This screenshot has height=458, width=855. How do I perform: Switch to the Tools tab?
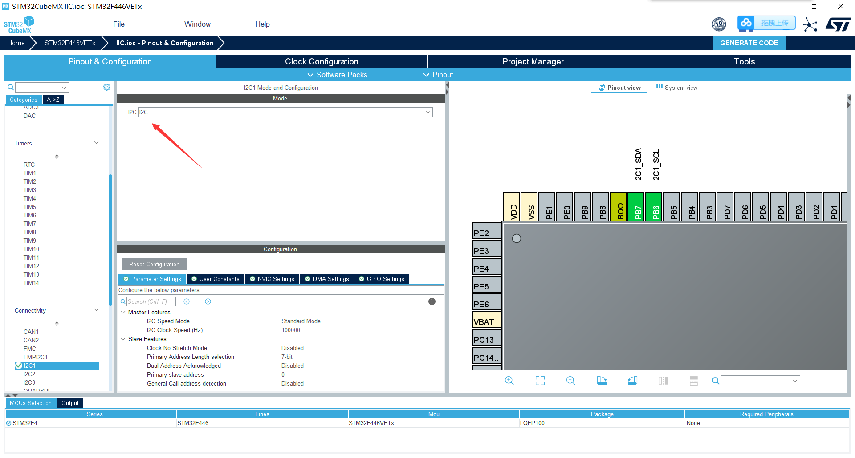(745, 61)
